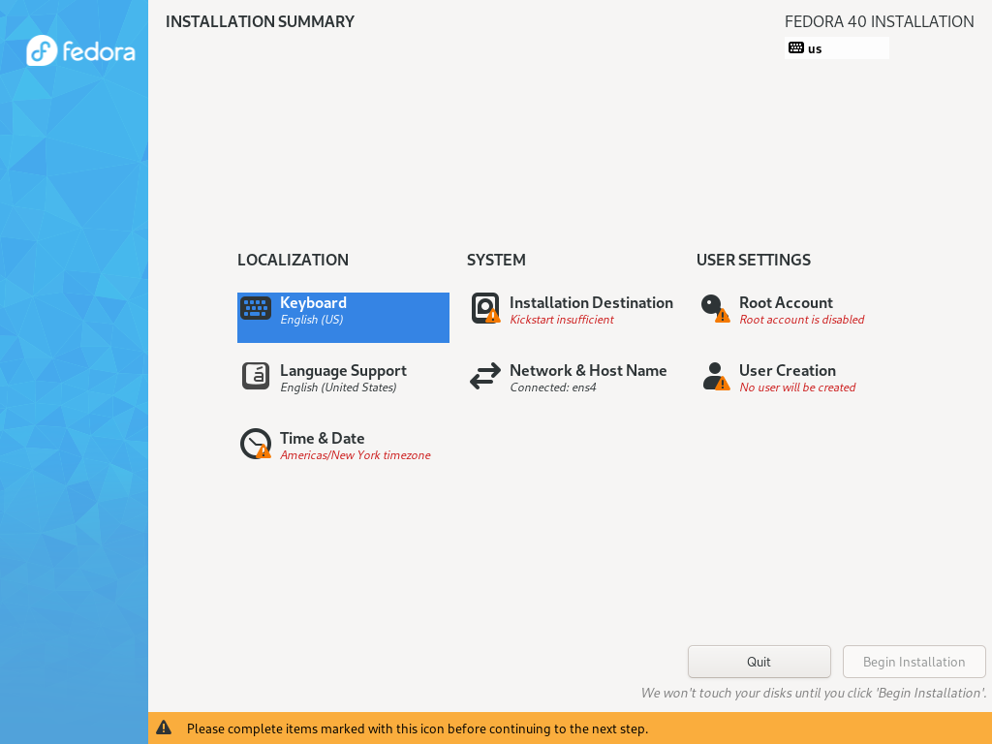Select the "Language Support" title
Viewport: 992px width, 744px height.
coord(344,371)
